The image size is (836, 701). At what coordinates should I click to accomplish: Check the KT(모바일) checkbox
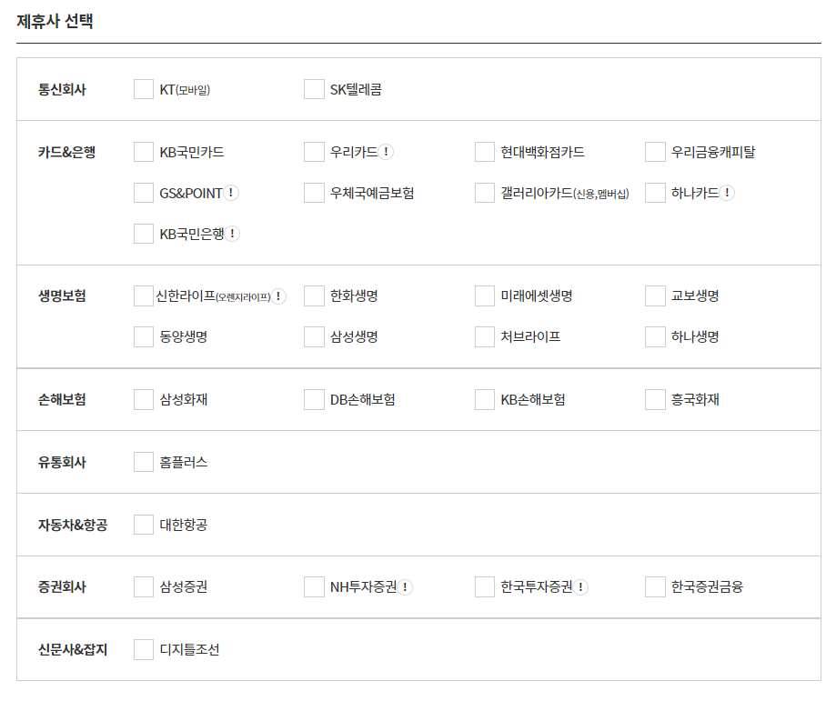144,89
